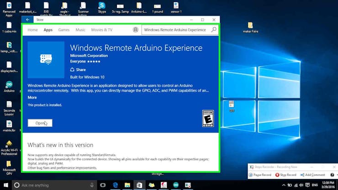Click 'This product is installed.' text
Screen dimensions: 338x190
coord(45,105)
